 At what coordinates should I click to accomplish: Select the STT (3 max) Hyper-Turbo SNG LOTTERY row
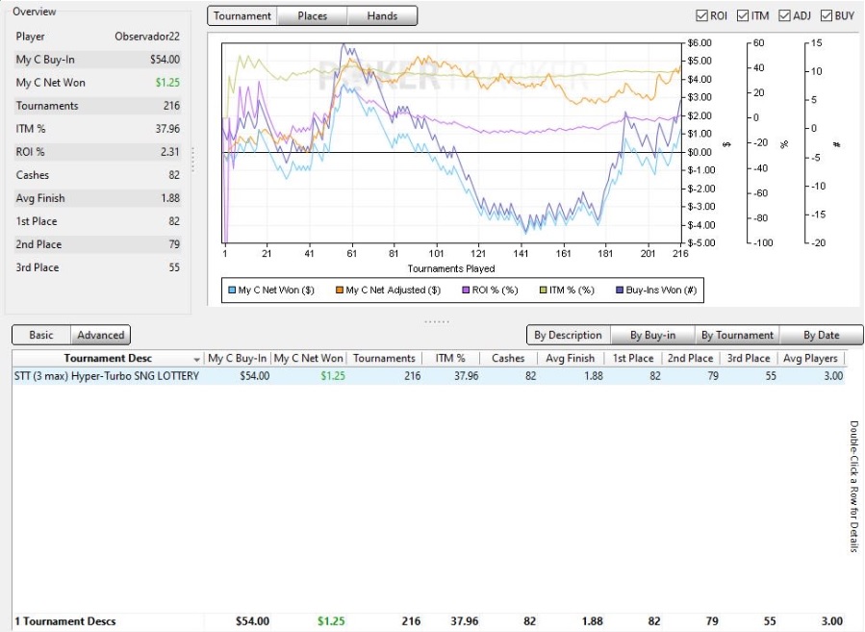[x=428, y=376]
